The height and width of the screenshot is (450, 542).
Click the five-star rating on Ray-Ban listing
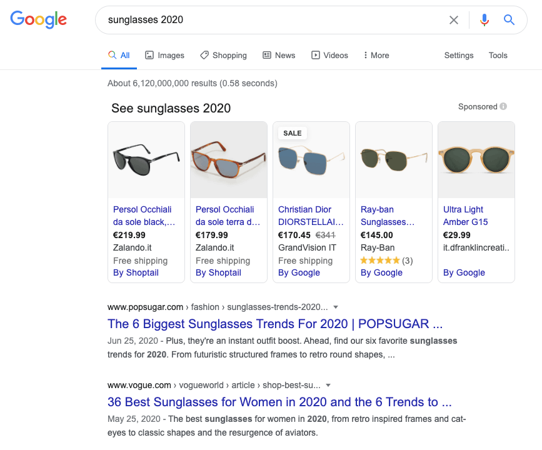[x=380, y=260]
